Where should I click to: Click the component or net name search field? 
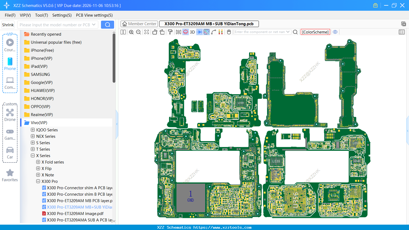(x=260, y=32)
